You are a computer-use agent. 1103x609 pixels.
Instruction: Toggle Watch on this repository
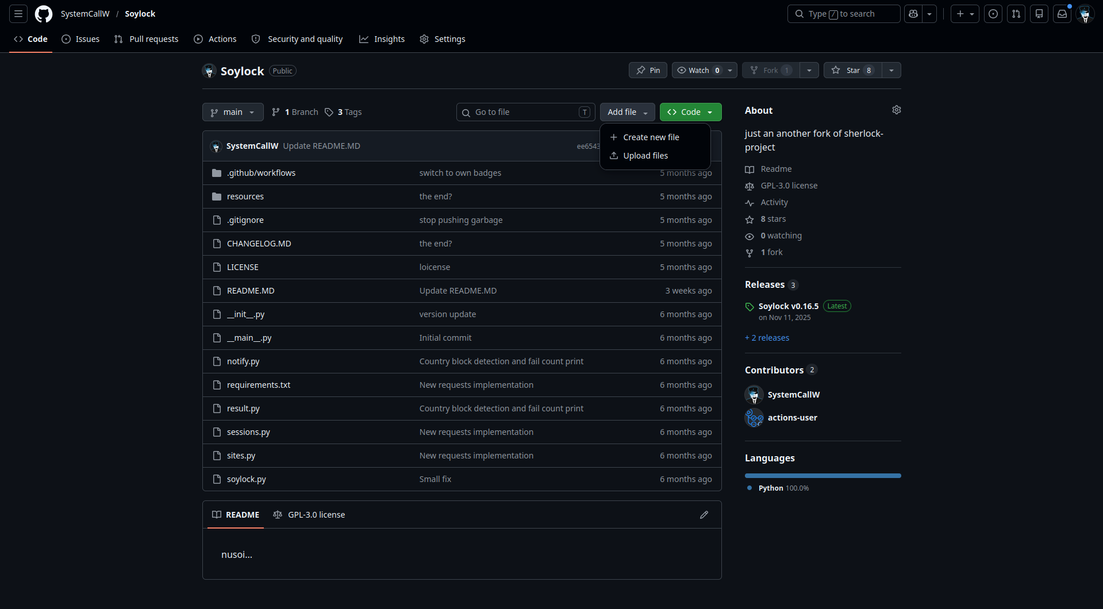(698, 70)
